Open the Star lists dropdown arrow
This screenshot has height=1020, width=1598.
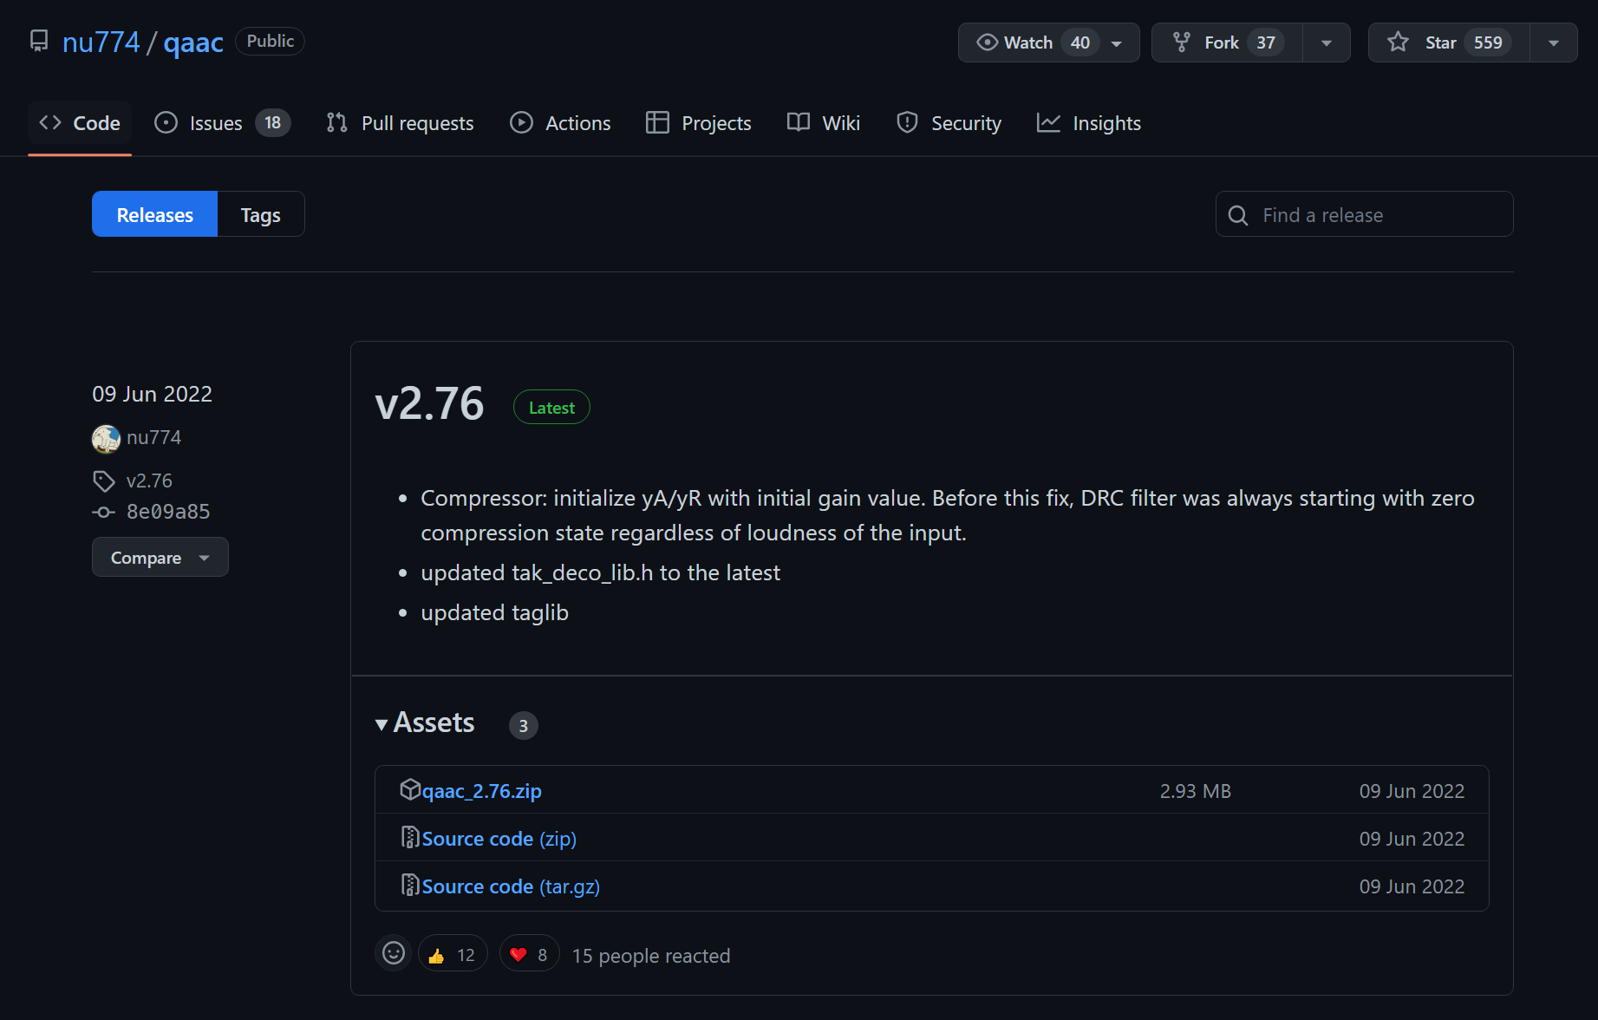1554,42
